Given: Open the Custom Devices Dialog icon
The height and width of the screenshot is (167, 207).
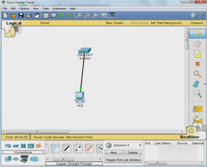Looking at the screenshot, I should pyautogui.click(x=112, y=15).
